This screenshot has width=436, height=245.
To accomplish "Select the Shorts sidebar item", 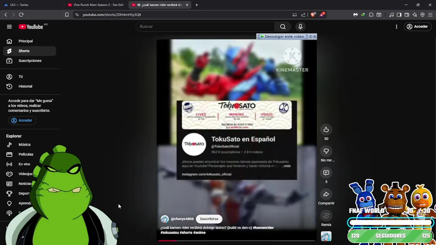I will pyautogui.click(x=30, y=51).
